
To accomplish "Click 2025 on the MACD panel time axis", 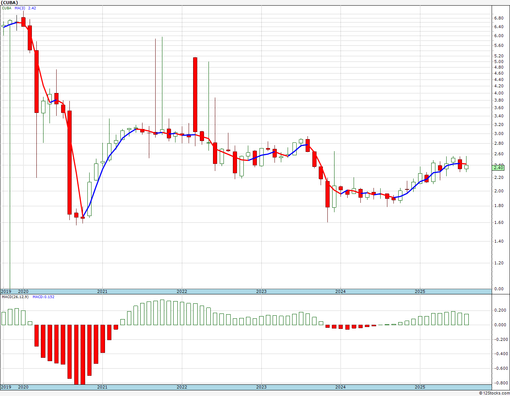I will coord(420,387).
